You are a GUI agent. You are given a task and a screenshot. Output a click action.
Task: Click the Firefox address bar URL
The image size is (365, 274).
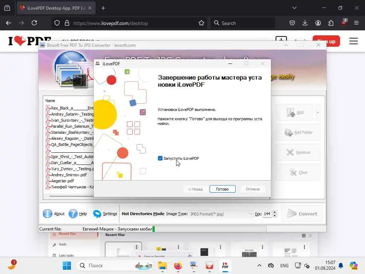point(110,23)
